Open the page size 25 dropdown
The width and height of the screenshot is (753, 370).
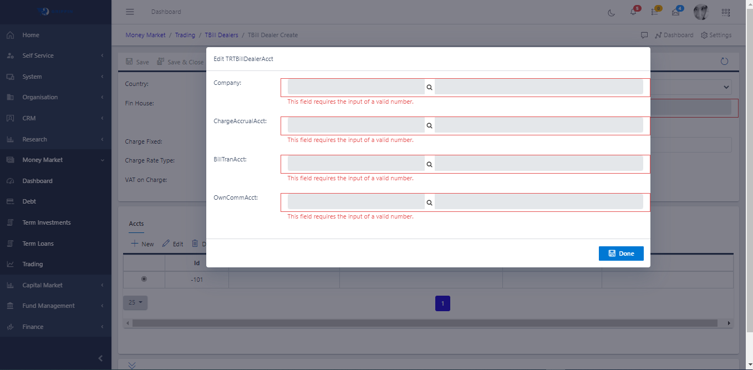pos(135,302)
